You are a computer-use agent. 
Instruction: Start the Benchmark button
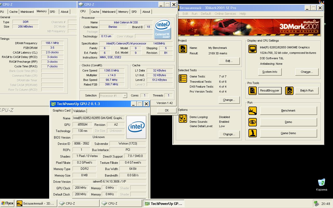[289, 110]
